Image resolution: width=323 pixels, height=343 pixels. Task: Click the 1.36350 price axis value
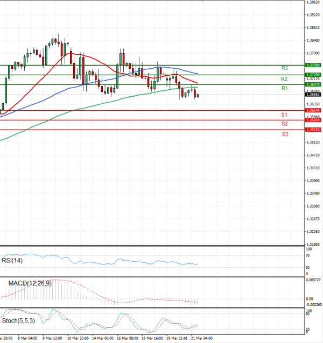click(313, 104)
